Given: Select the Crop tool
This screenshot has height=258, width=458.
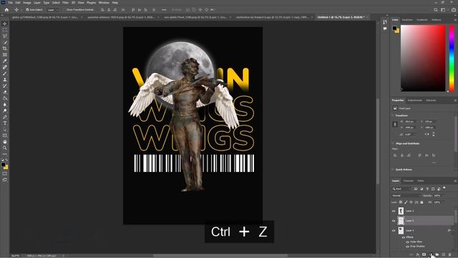Looking at the screenshot, I should (x=5, y=49).
